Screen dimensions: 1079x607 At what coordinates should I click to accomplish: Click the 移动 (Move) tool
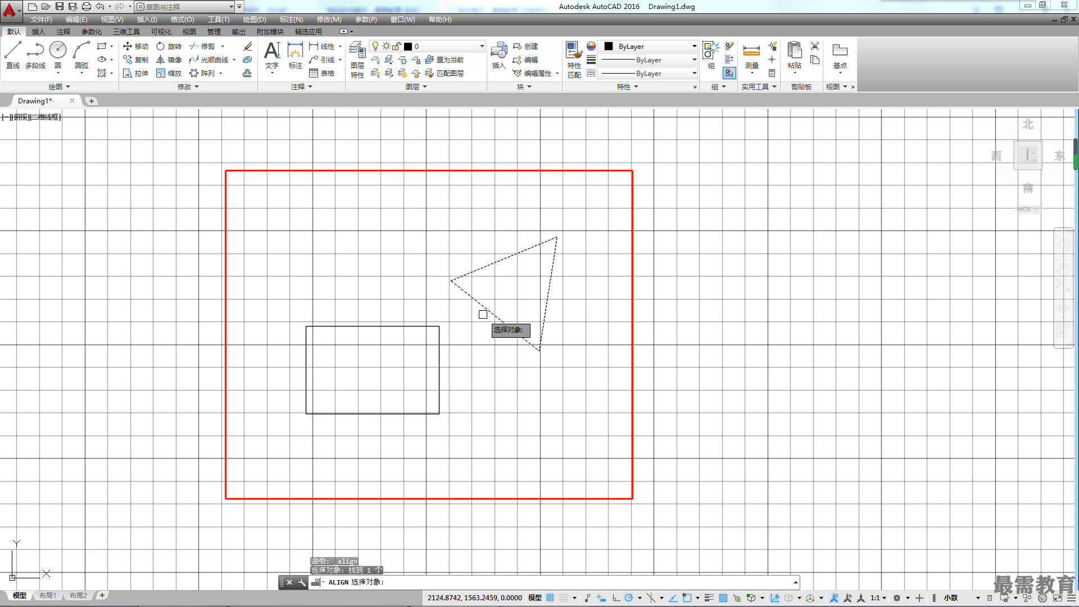135,46
